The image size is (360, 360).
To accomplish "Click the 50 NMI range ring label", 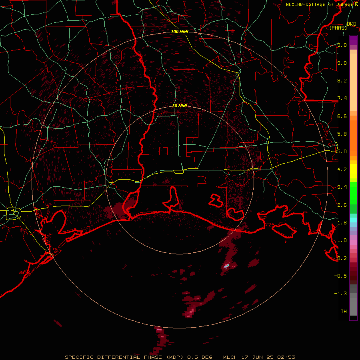I will pos(180,106).
